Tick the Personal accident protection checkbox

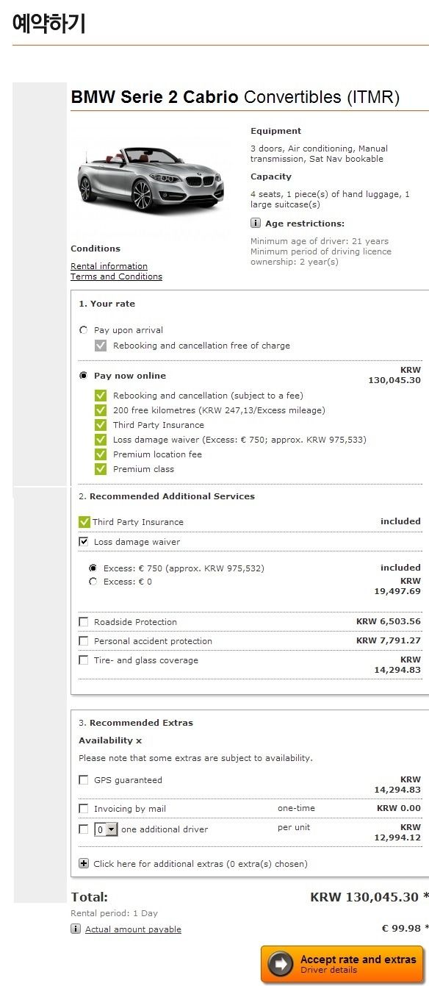coord(84,641)
